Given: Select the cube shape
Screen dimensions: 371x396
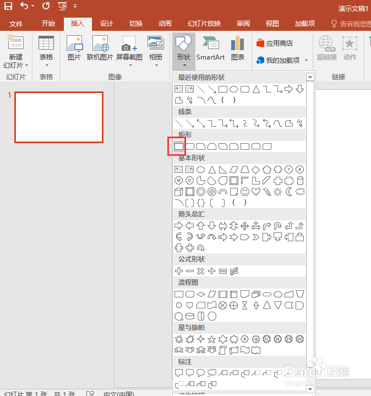Looking at the screenshot, I should tap(179, 192).
